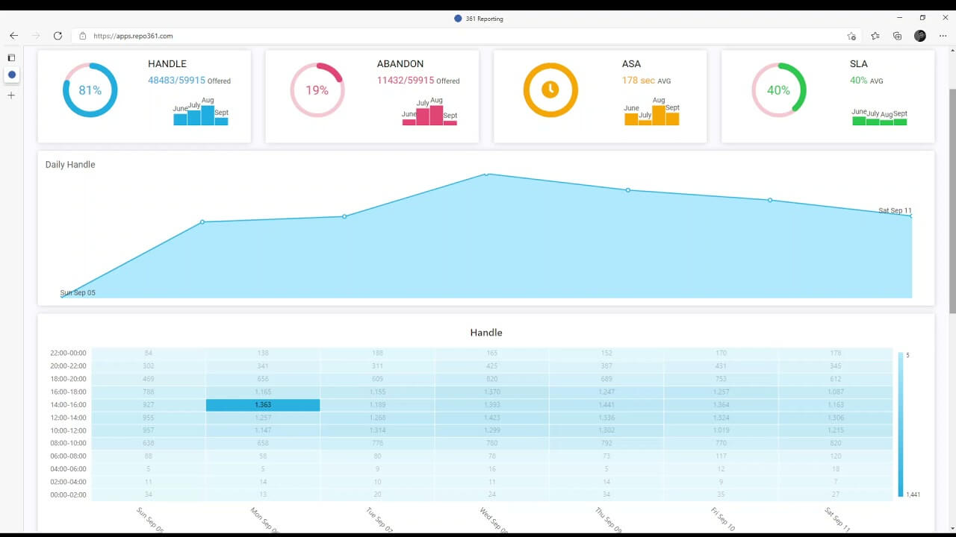Image resolution: width=956 pixels, height=537 pixels.
Task: Click the Tuesday data point on Daily Handle line
Action: [x=344, y=216]
